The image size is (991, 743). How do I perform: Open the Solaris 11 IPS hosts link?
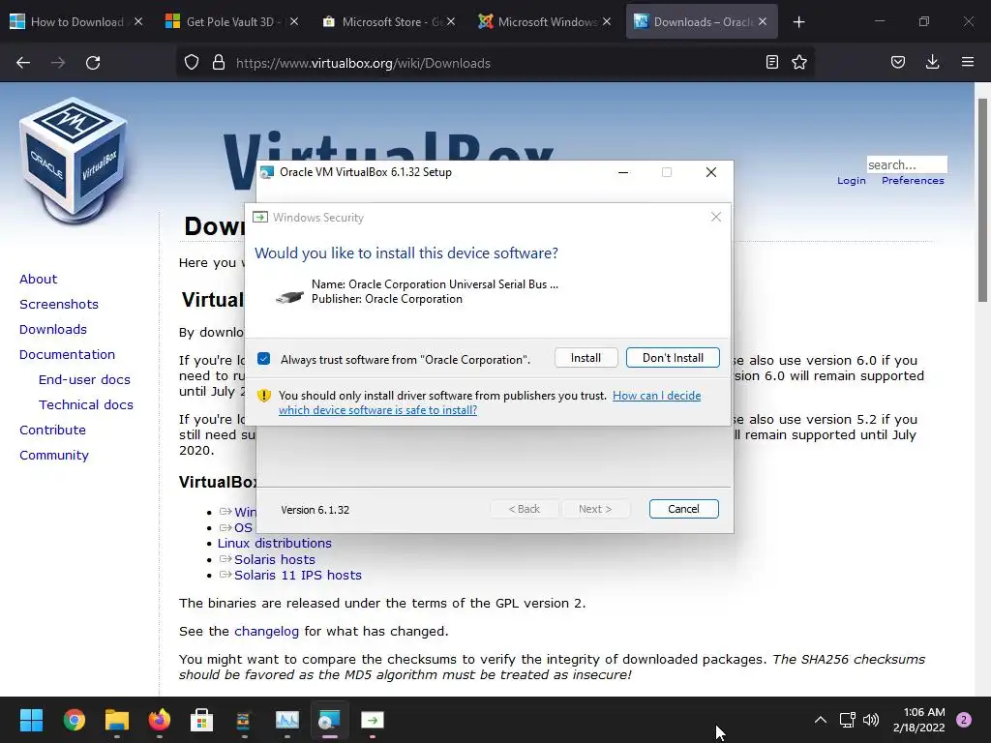click(x=298, y=576)
